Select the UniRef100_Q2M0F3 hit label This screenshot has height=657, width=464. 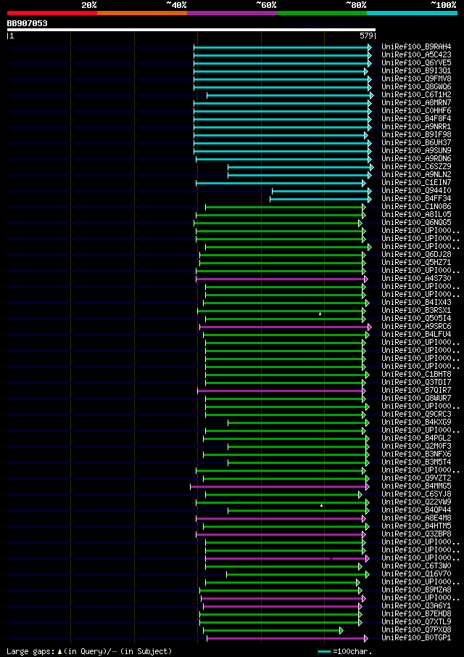416,446
